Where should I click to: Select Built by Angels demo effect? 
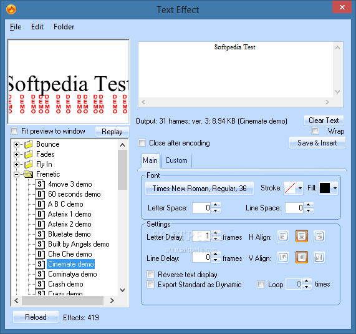[79, 244]
